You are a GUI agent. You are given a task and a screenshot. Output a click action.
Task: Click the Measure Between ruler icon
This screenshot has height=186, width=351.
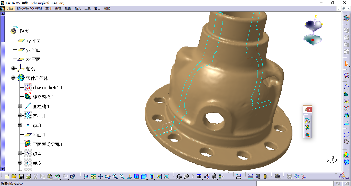coord(251,176)
